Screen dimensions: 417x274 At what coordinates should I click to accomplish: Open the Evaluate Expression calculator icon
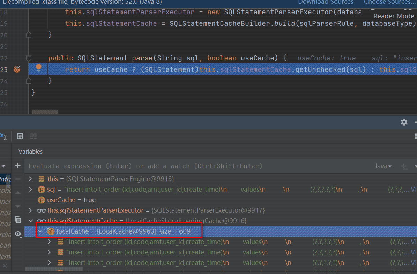click(x=20, y=136)
